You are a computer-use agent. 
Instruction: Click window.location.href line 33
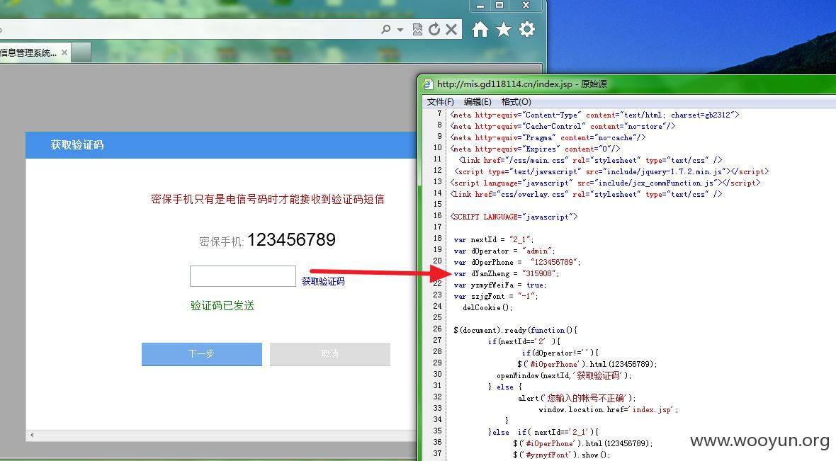[x=609, y=410]
